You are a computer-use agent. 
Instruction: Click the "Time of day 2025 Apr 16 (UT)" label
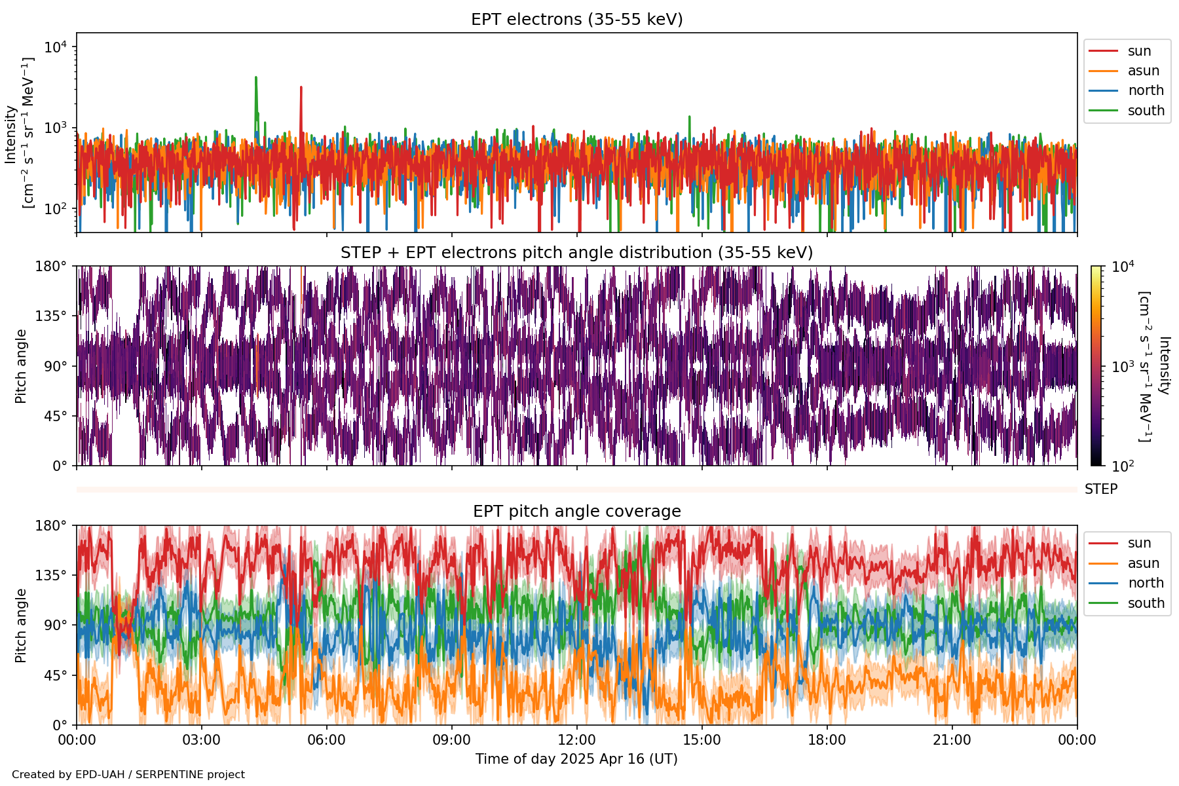(576, 759)
